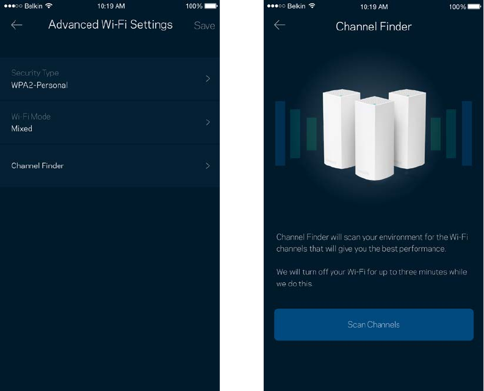
Task: Go back from Advanced Wi-Fi Settings
Action: coord(16,25)
